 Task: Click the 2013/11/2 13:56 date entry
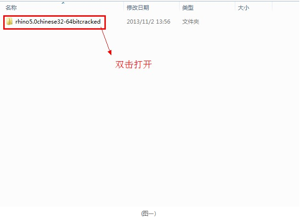click(148, 22)
